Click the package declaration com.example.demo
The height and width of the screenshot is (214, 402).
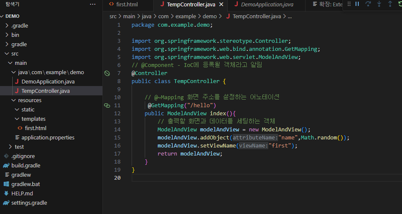pos(184,25)
